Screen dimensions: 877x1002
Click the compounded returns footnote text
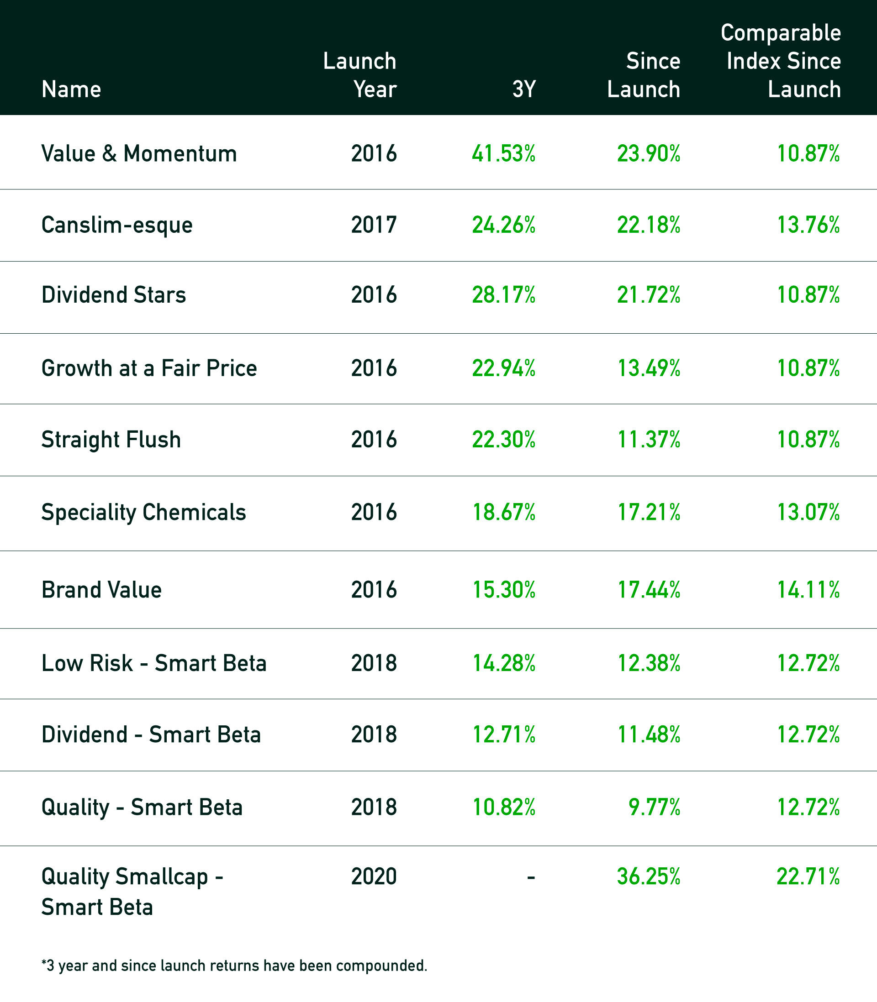point(234,966)
